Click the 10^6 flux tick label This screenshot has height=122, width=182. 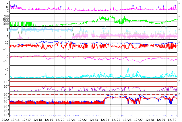coord(6,87)
